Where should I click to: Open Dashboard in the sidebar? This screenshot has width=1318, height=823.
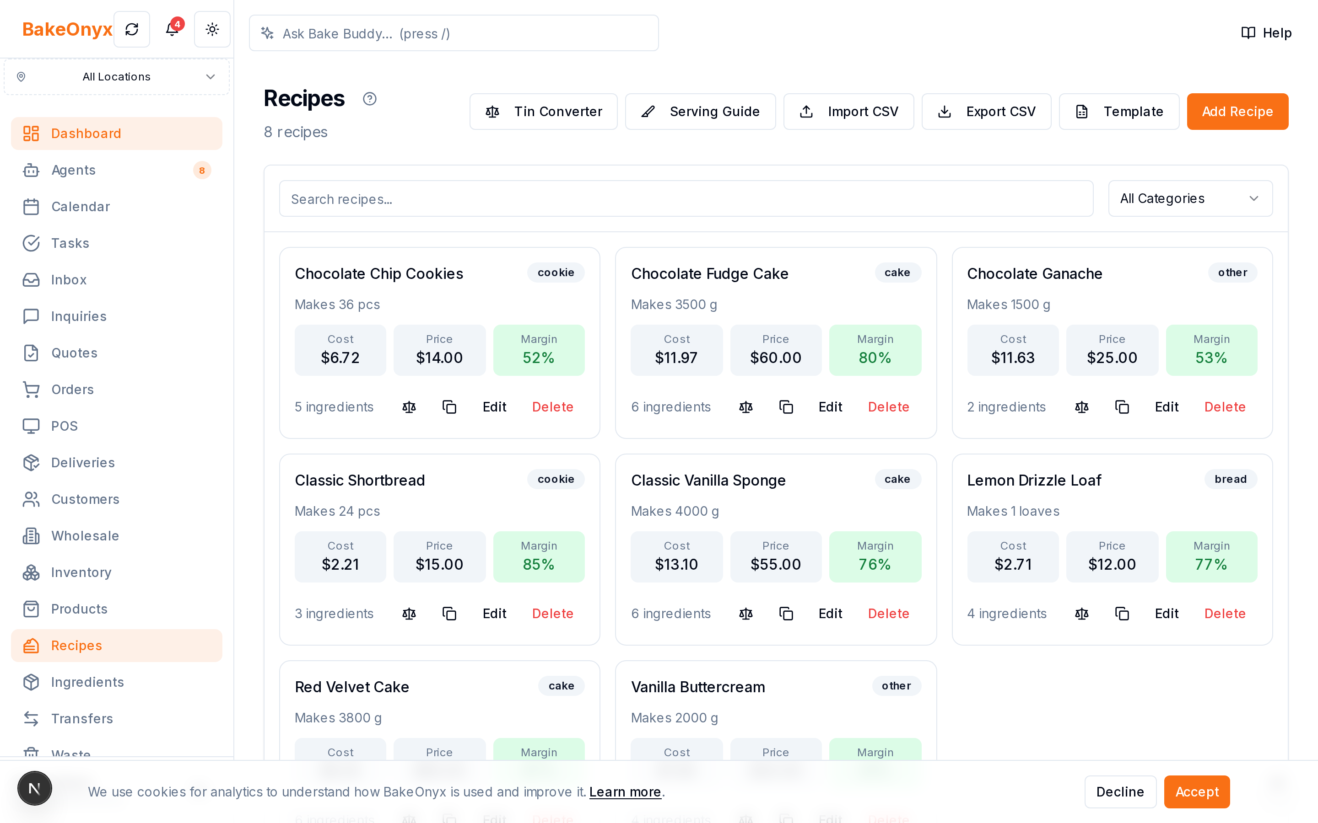tap(117, 134)
